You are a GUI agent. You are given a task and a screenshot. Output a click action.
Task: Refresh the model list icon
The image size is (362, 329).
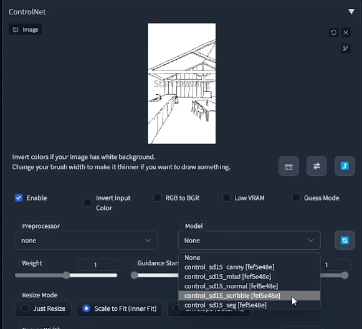tap(345, 241)
